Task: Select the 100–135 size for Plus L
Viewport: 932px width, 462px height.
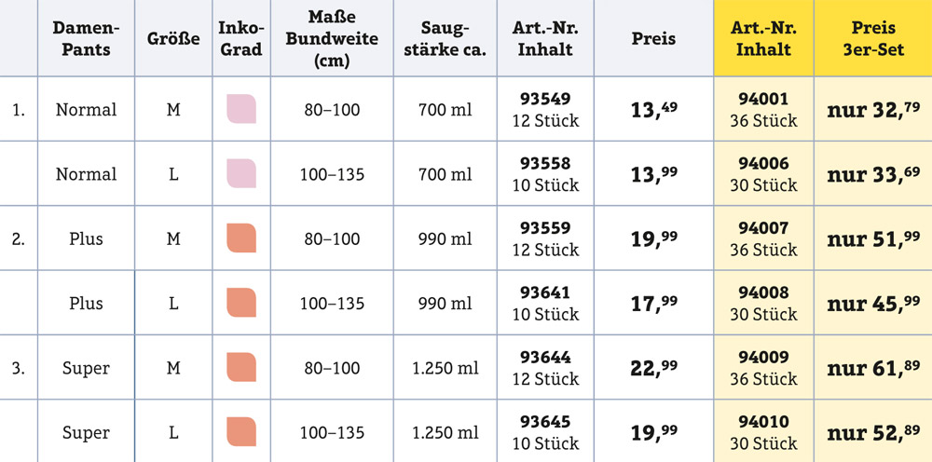Action: pyautogui.click(x=332, y=304)
